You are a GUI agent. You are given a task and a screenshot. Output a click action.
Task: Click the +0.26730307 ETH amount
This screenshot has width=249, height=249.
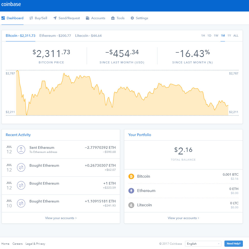[x=100, y=165]
